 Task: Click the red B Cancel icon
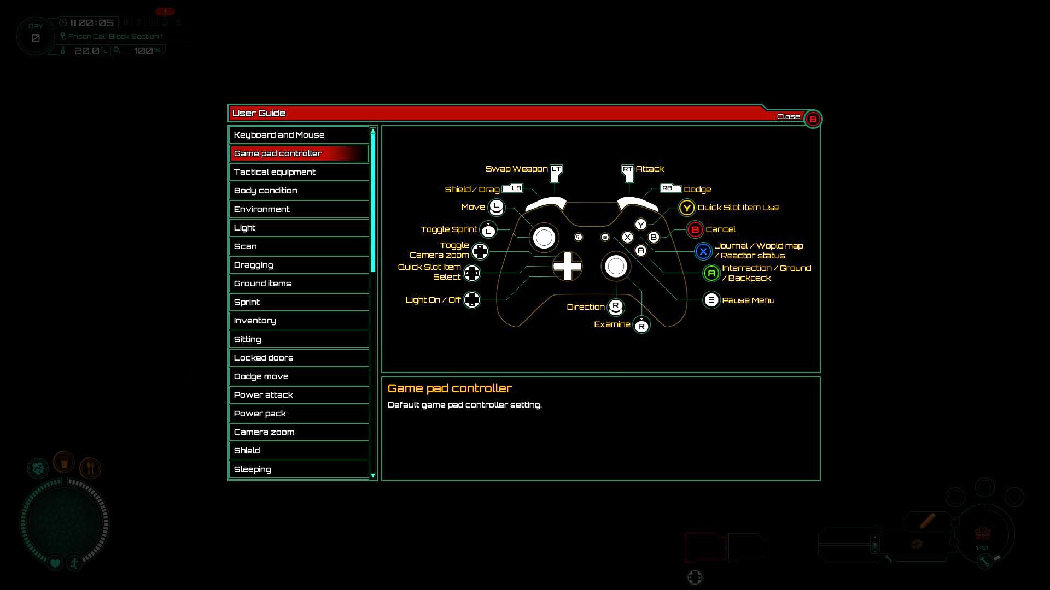[695, 229]
